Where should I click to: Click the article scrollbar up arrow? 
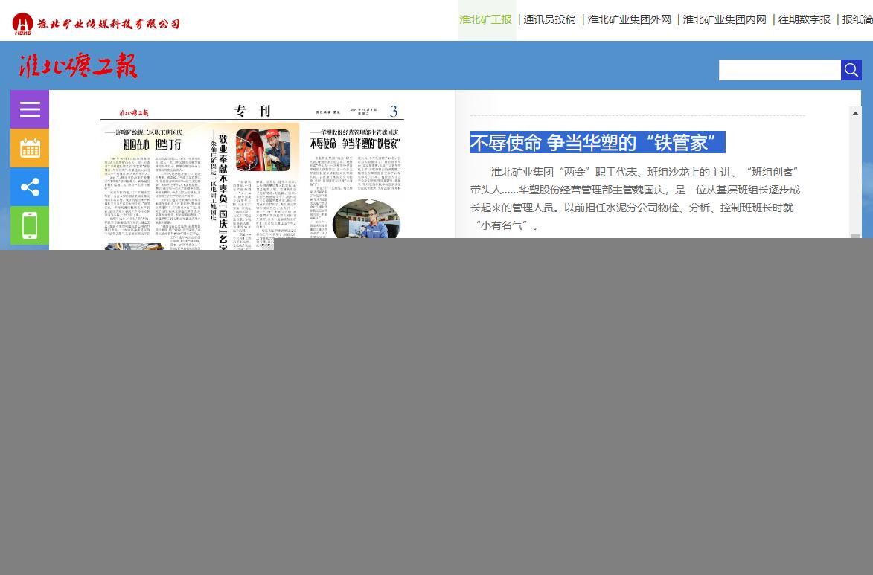click(x=855, y=113)
